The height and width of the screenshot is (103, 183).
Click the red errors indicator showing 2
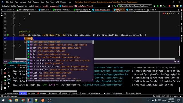pyautogui.click(x=164, y=13)
